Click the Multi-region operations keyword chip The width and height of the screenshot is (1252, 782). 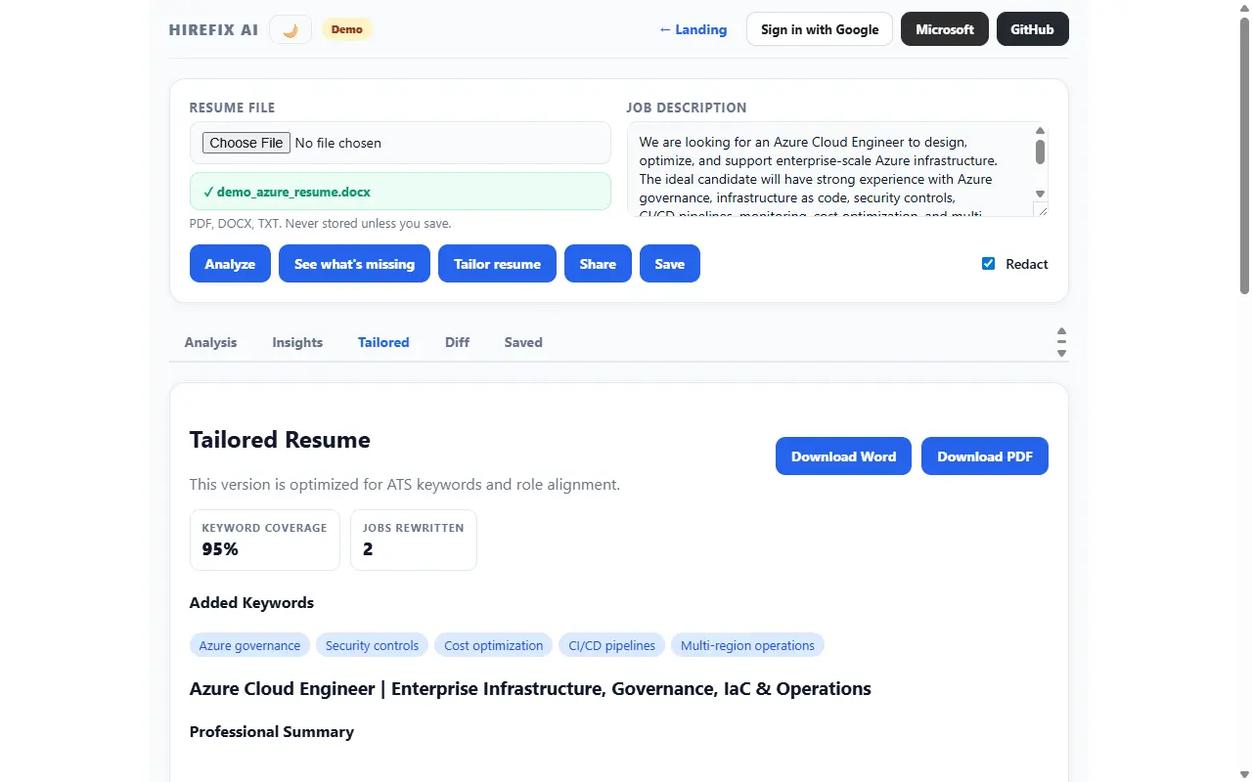pyautogui.click(x=747, y=645)
